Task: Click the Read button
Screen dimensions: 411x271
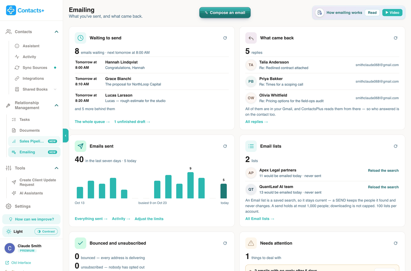Action: tap(372, 13)
